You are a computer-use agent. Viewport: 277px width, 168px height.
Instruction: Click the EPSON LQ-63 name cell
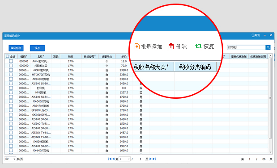41,110
